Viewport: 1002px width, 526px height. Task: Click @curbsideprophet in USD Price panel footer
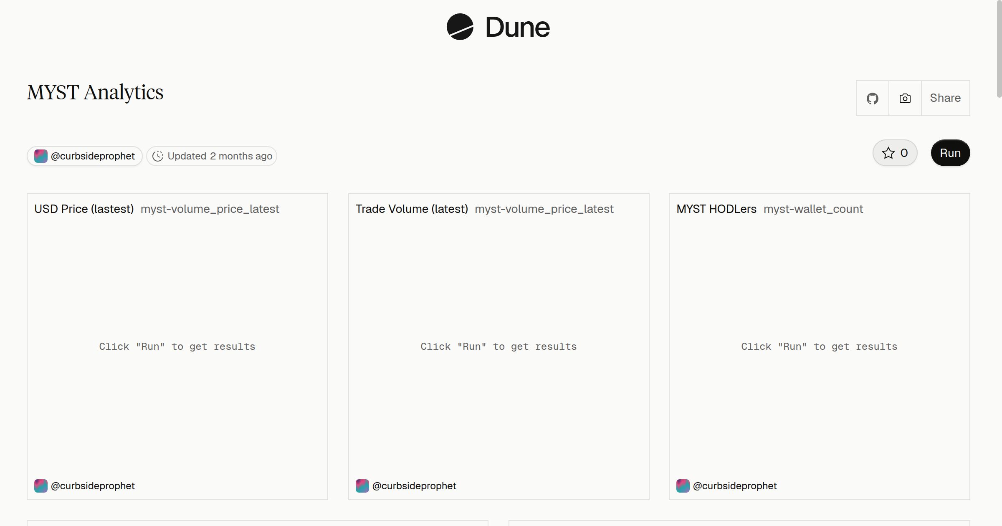93,486
